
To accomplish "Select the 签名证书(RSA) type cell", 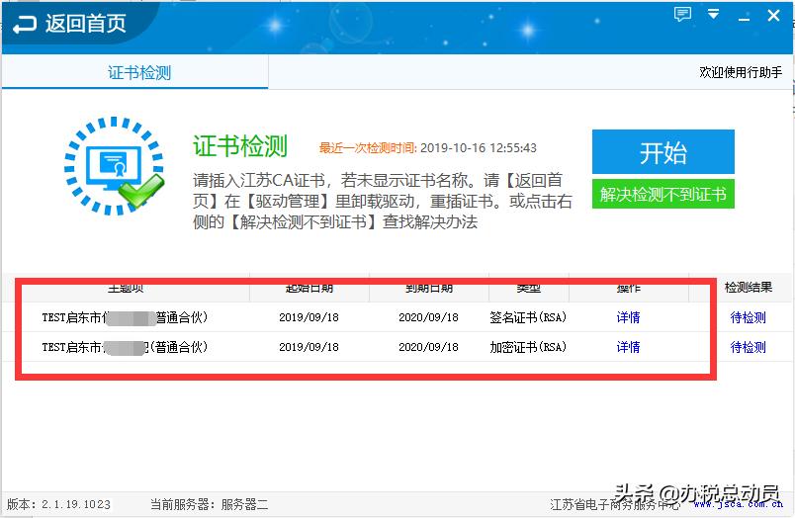I will pyautogui.click(x=528, y=317).
